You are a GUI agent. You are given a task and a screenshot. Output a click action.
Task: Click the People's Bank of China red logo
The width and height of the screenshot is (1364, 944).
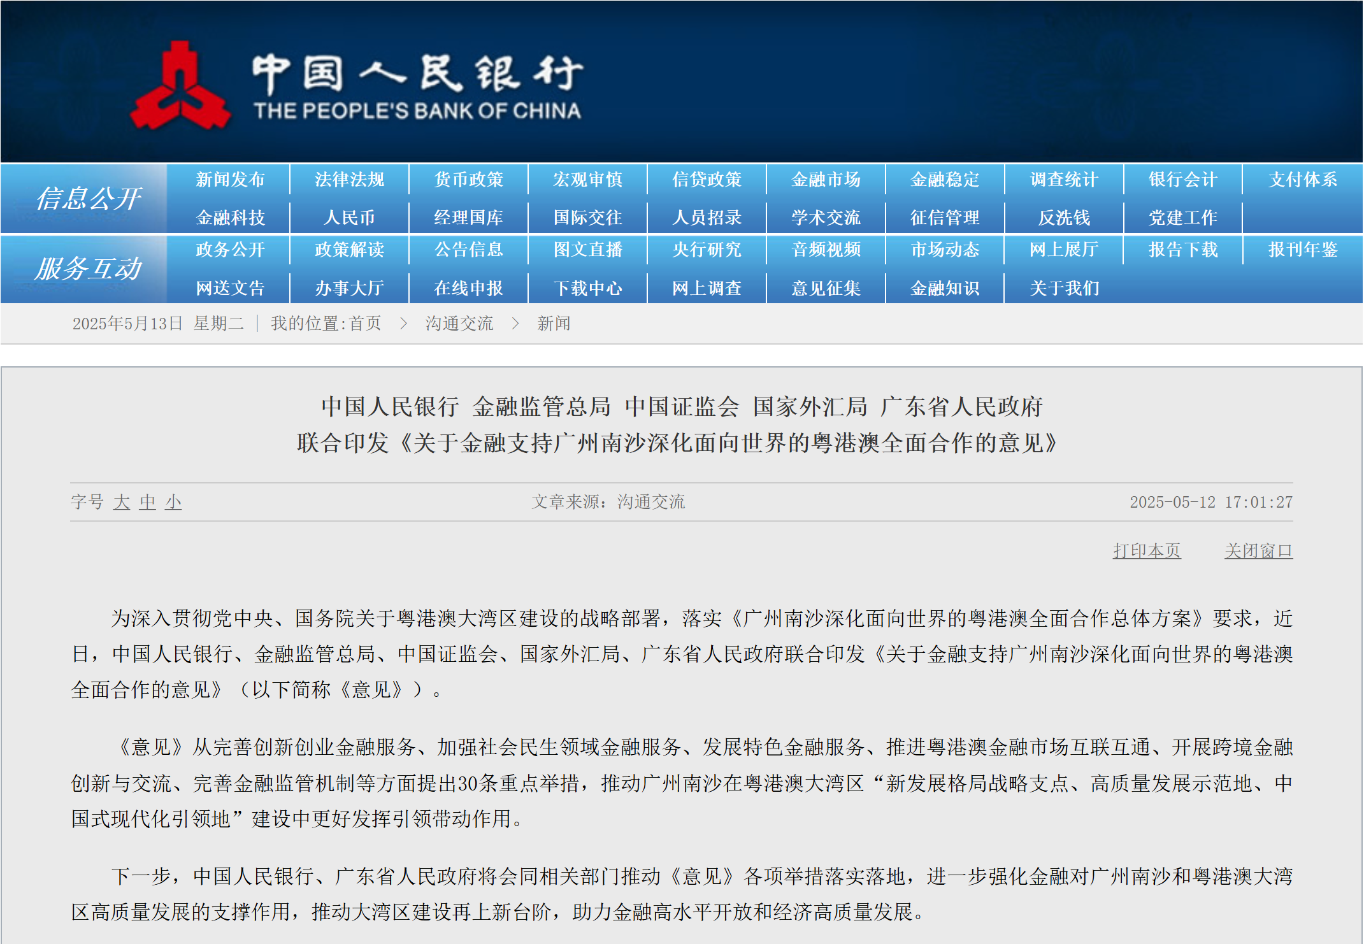(x=180, y=86)
